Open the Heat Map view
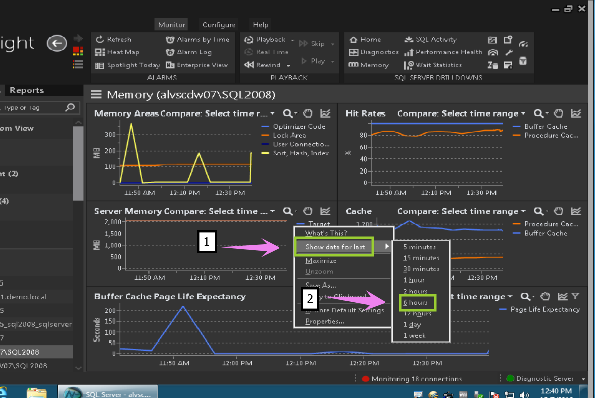The height and width of the screenshot is (398, 595). (117, 52)
